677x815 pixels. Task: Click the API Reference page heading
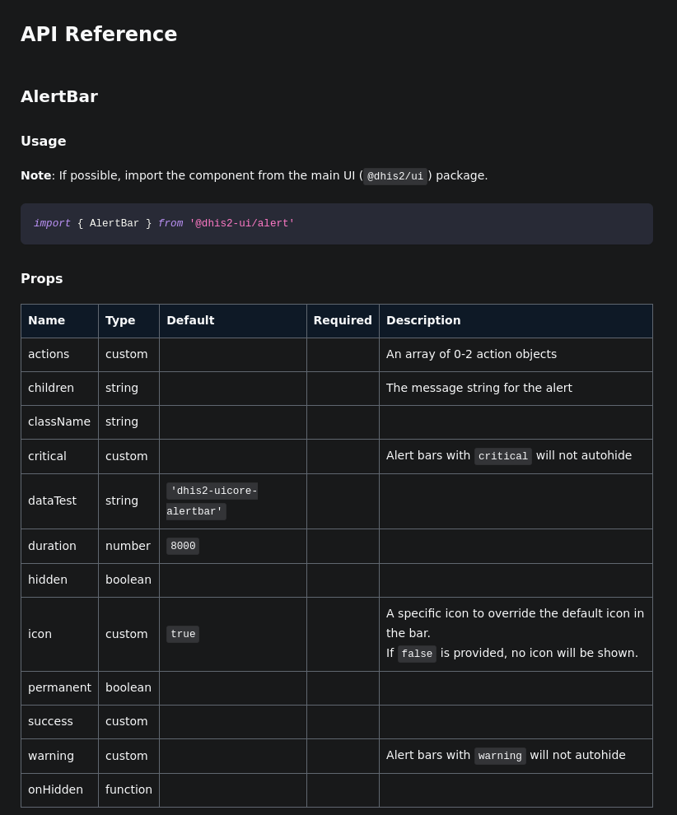(99, 34)
